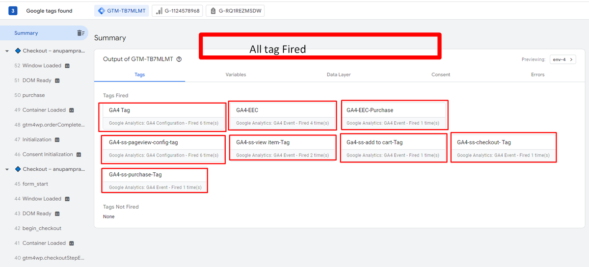The width and height of the screenshot is (589, 267).
Task: Collapse the second Checkout – anupampra page group
Action: pyautogui.click(x=7, y=169)
